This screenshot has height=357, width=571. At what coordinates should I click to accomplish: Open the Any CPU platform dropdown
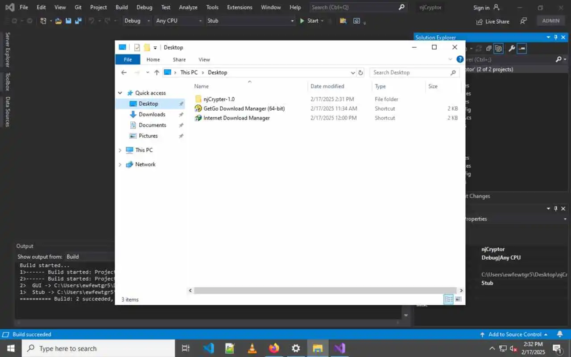[x=178, y=21]
